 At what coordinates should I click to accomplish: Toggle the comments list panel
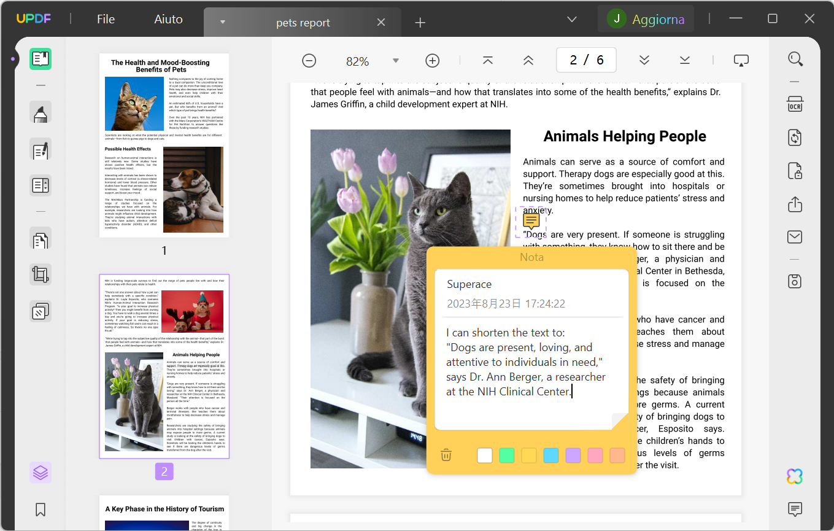tap(795, 509)
